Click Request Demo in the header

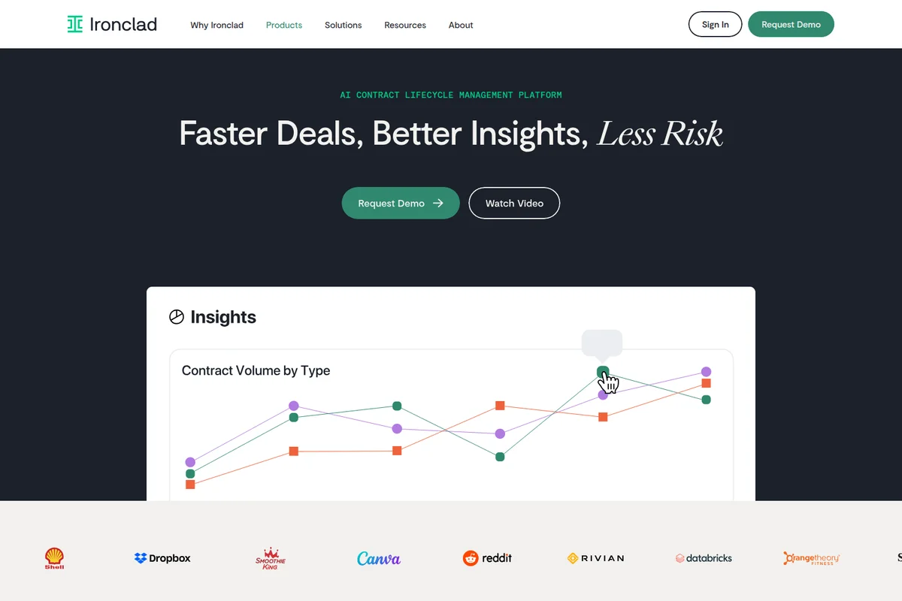click(791, 24)
